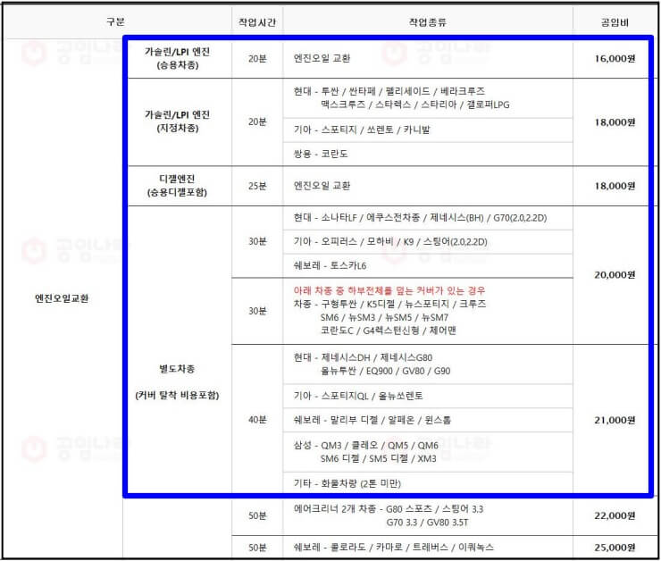Select 쉐보레 - 콜로라도 / 카마로 row
The width and height of the screenshot is (661, 561).
393,548
